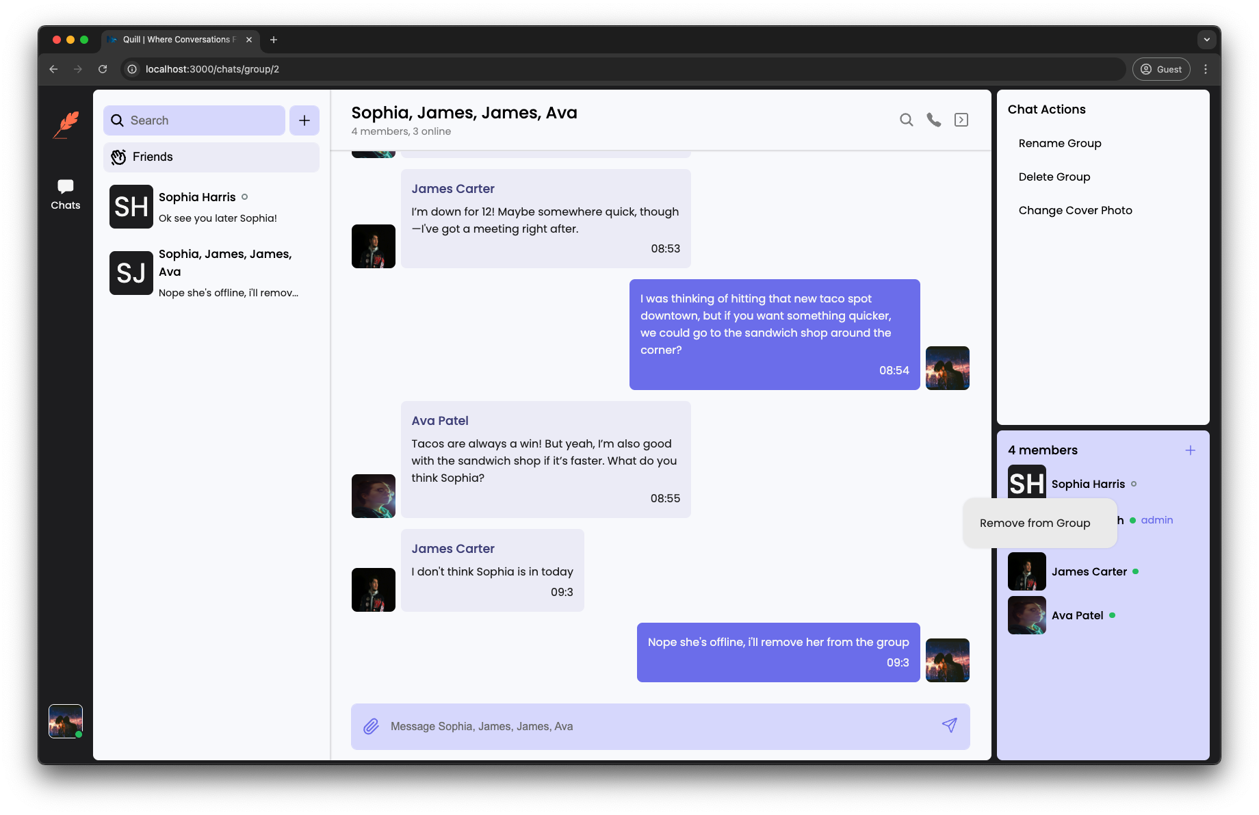Select Change Cover Photo option

1075,210
